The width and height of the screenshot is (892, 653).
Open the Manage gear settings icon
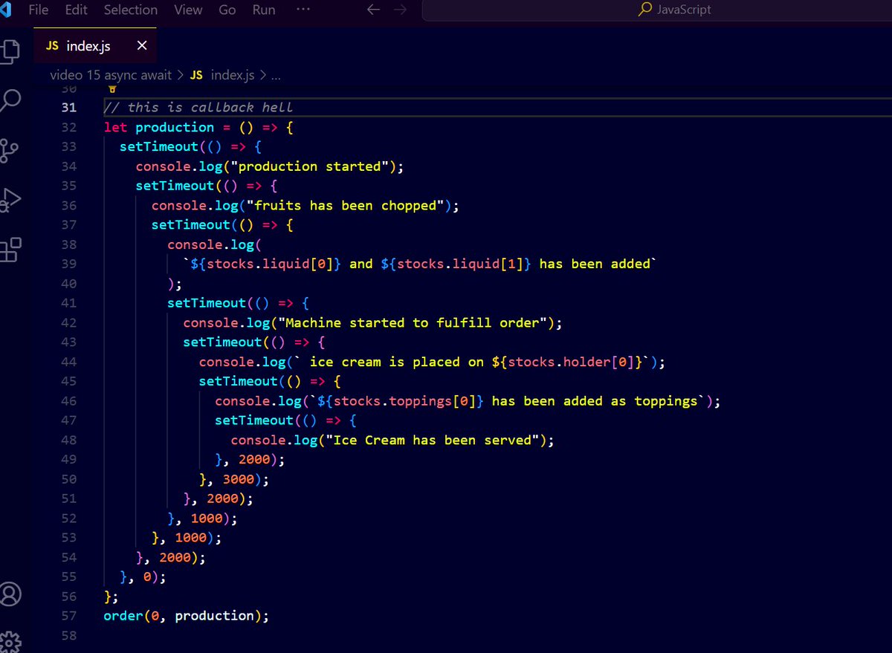(x=10, y=641)
